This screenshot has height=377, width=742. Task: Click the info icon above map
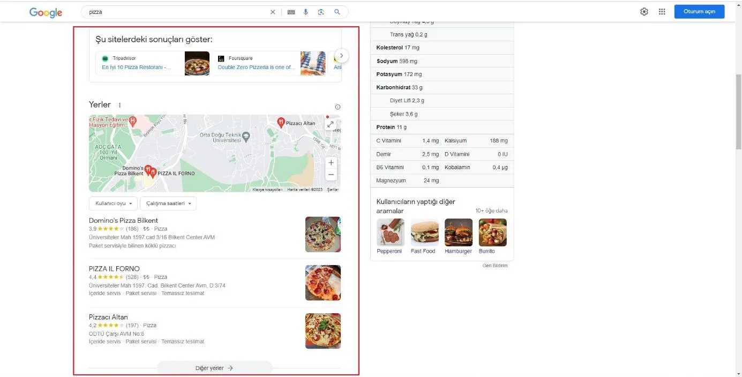click(x=338, y=107)
